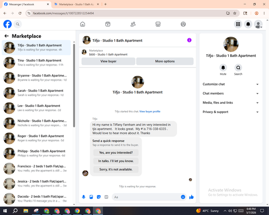Search within the conversation using Search icon

click(x=238, y=68)
